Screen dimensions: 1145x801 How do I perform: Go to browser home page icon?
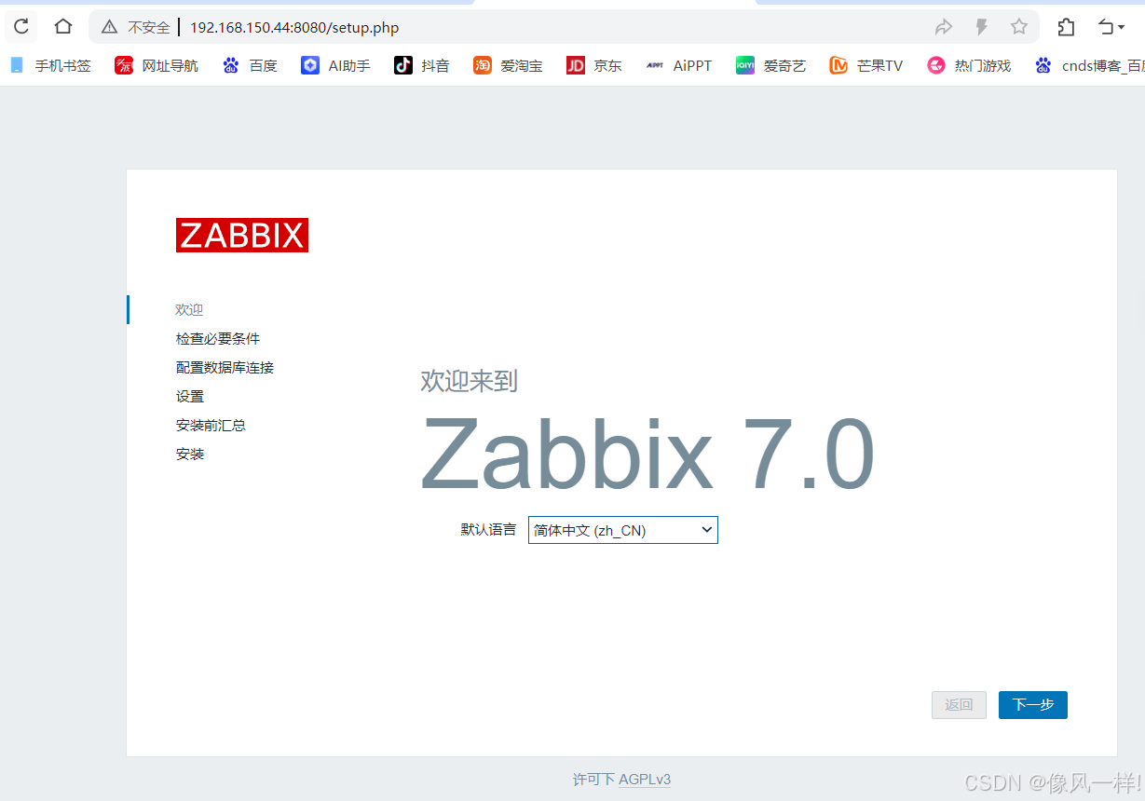pyautogui.click(x=62, y=27)
